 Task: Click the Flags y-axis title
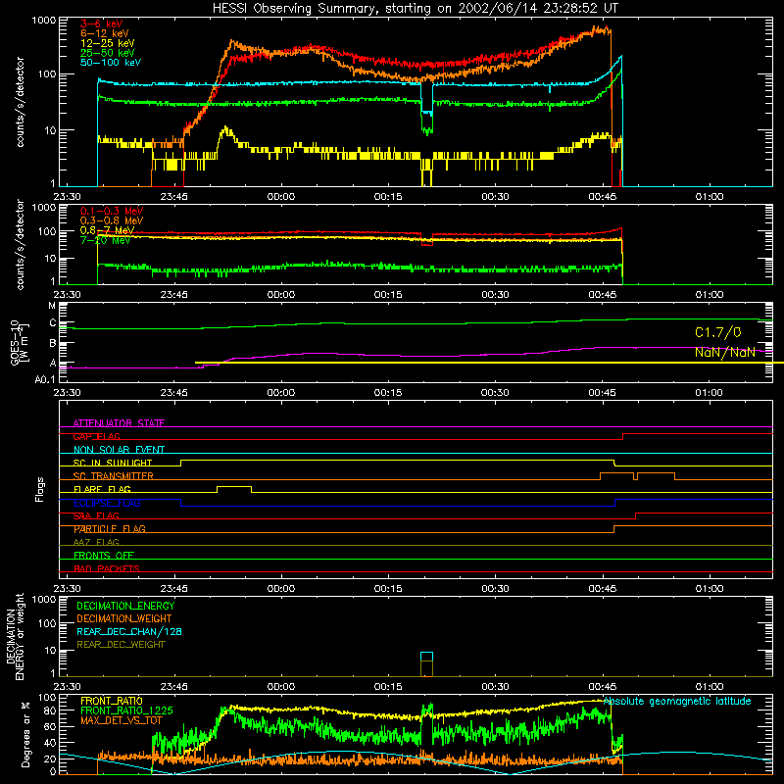(x=40, y=489)
